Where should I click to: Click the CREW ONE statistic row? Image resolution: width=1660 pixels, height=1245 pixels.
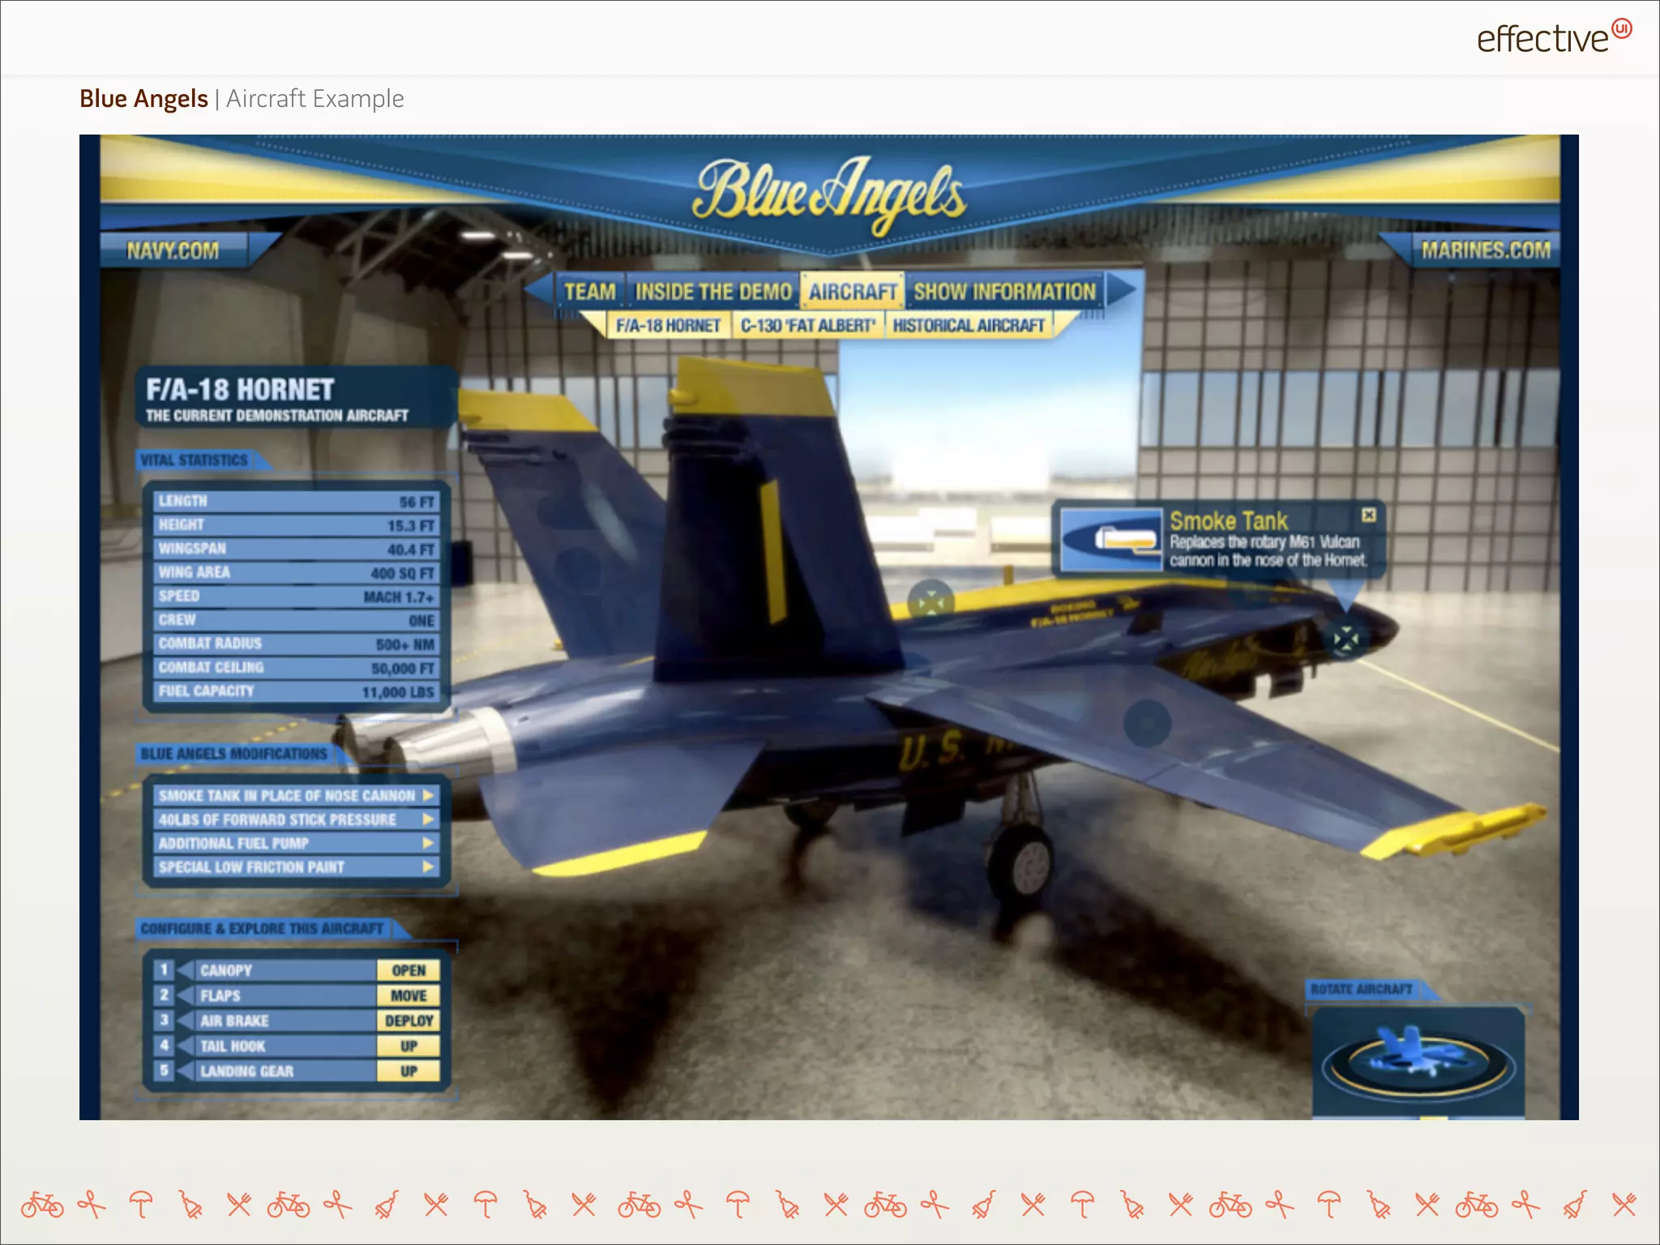296,620
